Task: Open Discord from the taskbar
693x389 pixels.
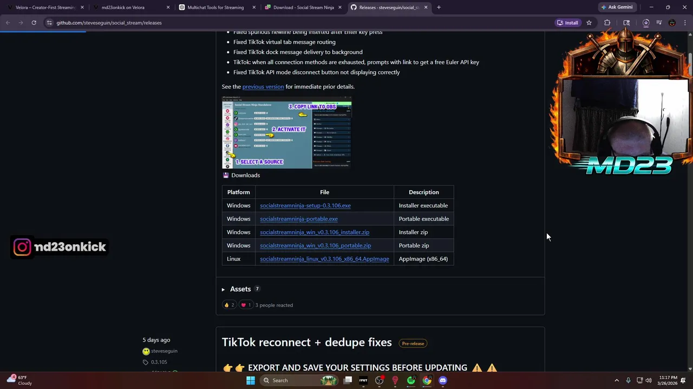Action: click(443, 380)
